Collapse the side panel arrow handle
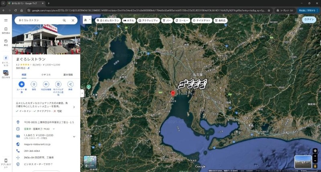Screen dimensions: 321x172 click(82, 93)
